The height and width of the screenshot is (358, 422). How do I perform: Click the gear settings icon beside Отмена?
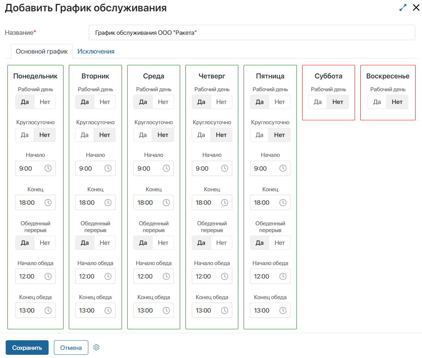click(x=96, y=347)
